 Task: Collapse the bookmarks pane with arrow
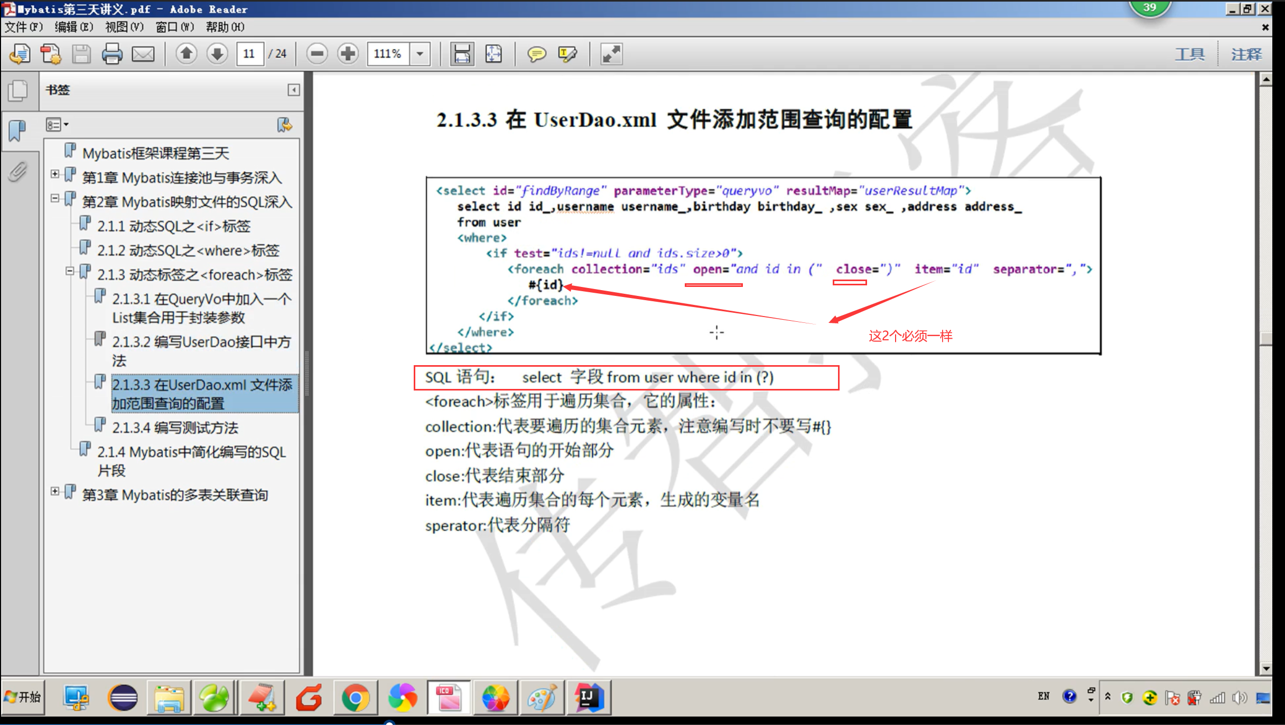pos(293,90)
